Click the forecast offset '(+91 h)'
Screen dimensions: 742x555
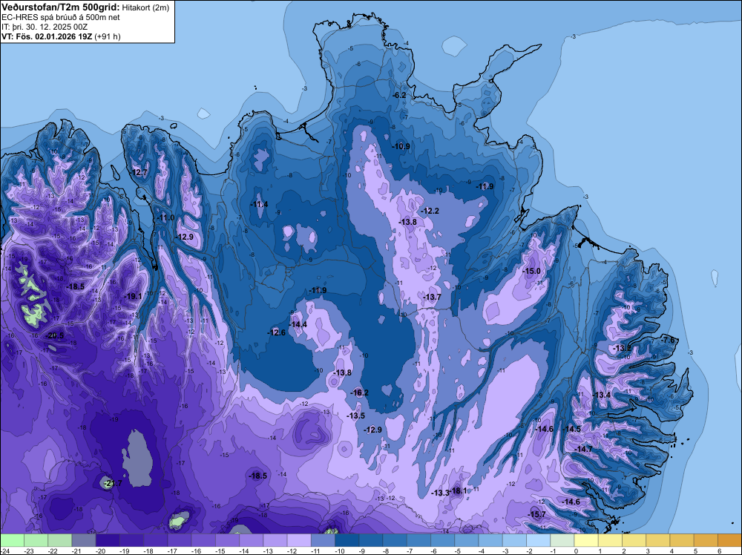click(x=108, y=36)
